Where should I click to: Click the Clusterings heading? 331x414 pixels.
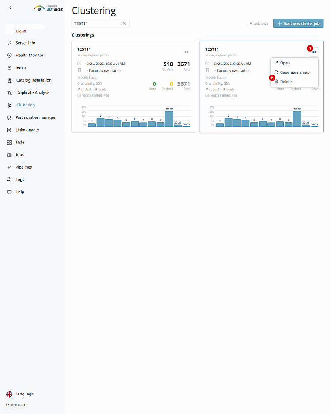pyautogui.click(x=83, y=35)
